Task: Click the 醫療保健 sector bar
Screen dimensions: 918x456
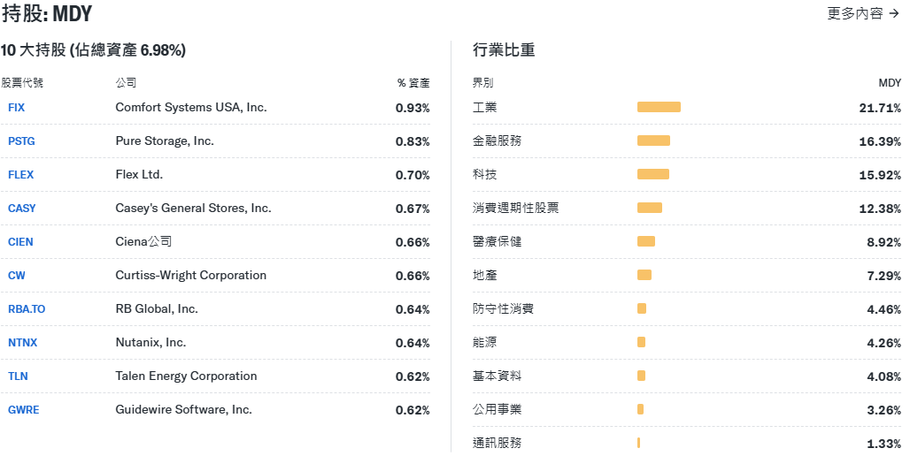Action: [645, 241]
